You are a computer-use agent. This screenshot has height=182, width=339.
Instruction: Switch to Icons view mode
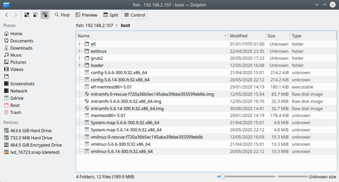pos(27,15)
